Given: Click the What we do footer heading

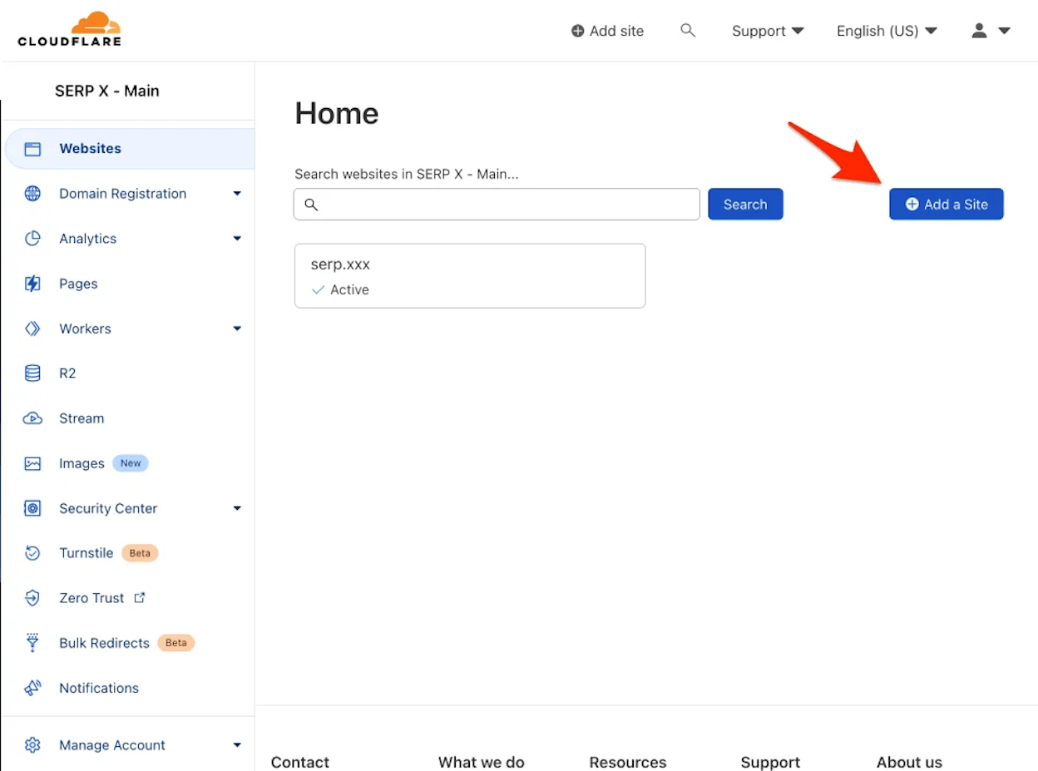Looking at the screenshot, I should click(482, 762).
